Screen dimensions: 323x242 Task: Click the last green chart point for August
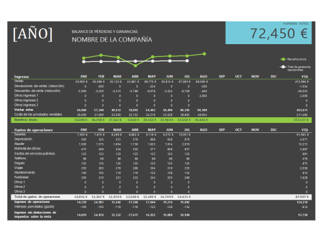point(204,54)
